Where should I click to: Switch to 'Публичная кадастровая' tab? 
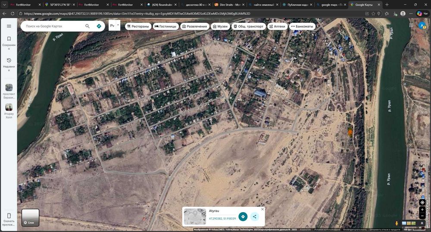(297, 5)
